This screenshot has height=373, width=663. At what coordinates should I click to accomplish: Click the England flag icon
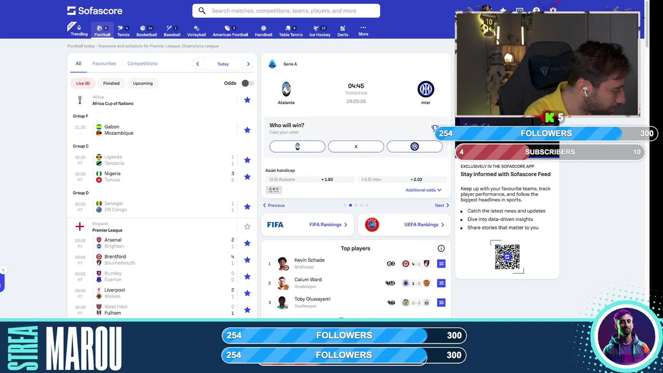80,227
